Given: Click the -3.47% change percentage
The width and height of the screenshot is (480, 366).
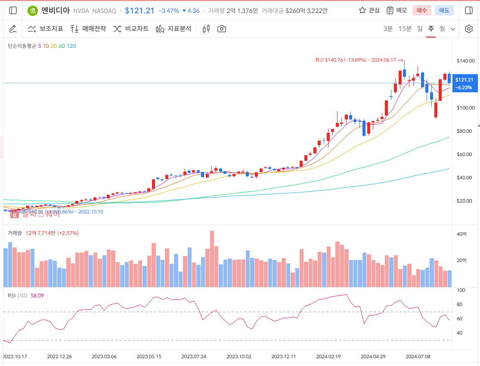Looking at the screenshot, I should 169,11.
